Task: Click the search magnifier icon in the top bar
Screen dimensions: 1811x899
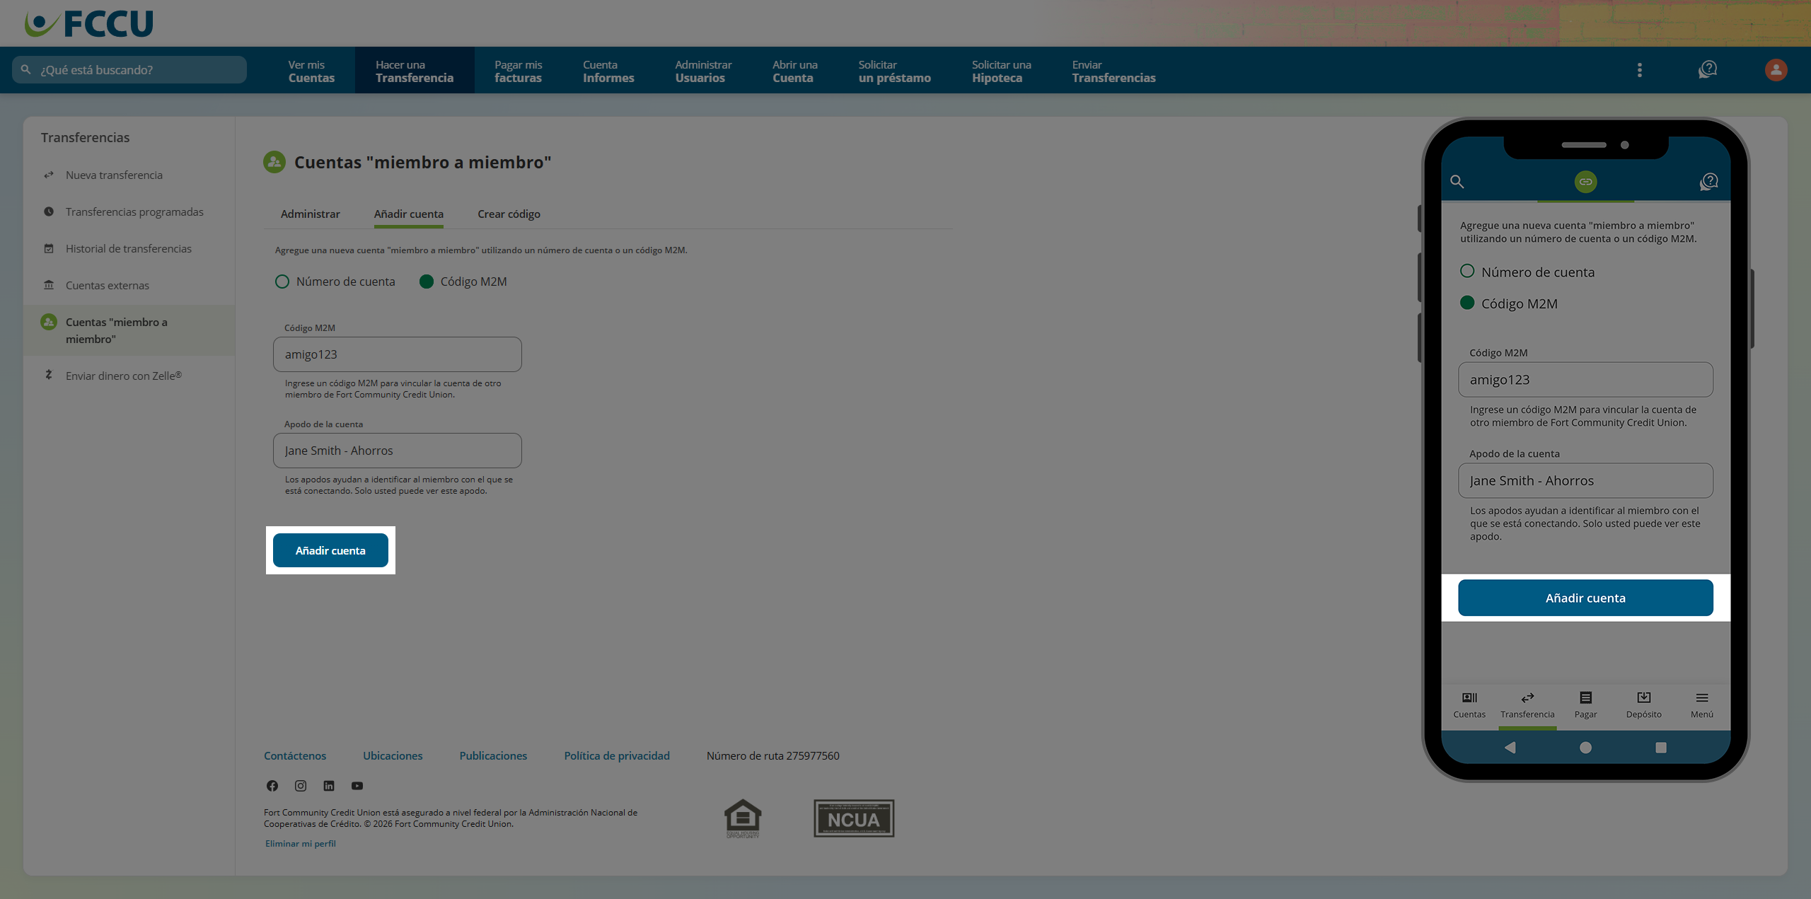Action: click(x=26, y=69)
